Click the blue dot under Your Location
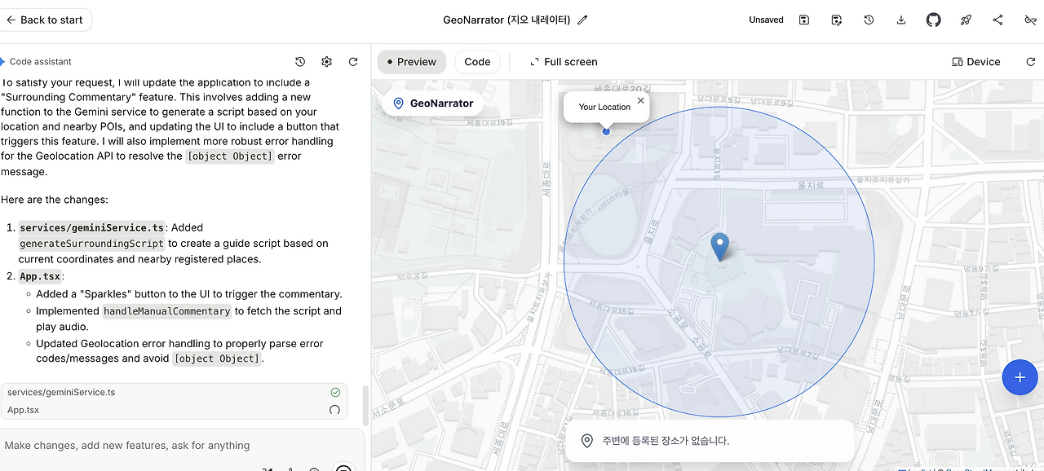 pos(606,130)
